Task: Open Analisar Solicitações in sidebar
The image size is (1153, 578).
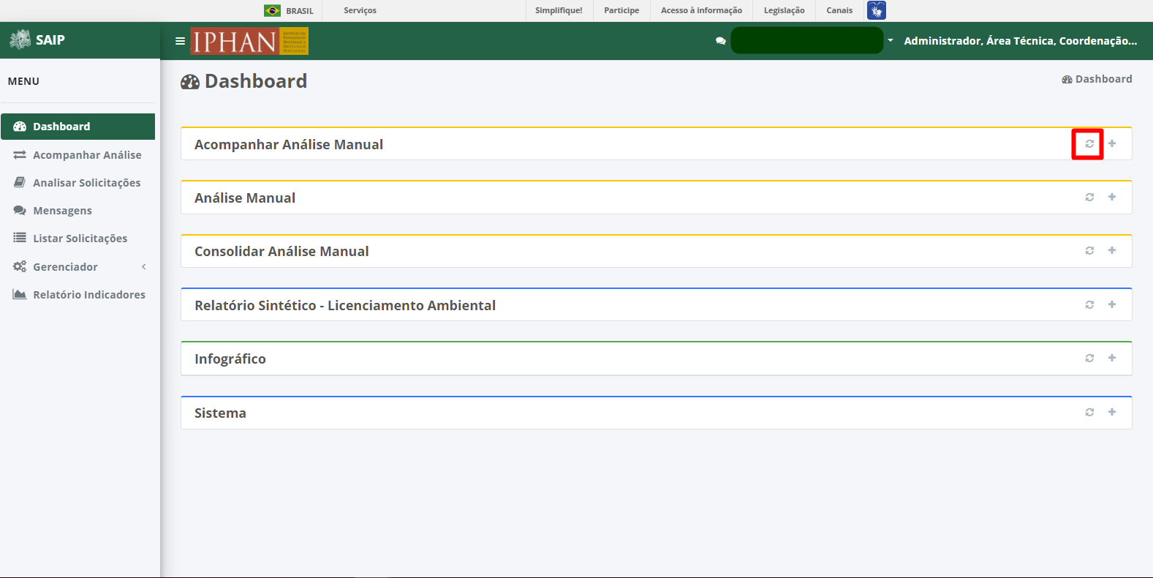Action: (78, 183)
